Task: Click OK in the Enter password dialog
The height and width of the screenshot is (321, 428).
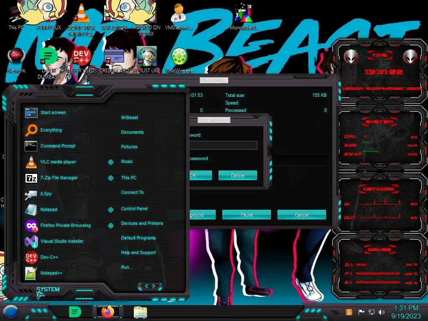Action: (200, 176)
